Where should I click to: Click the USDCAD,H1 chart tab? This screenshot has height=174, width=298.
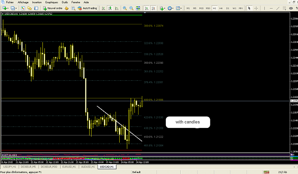(107, 167)
